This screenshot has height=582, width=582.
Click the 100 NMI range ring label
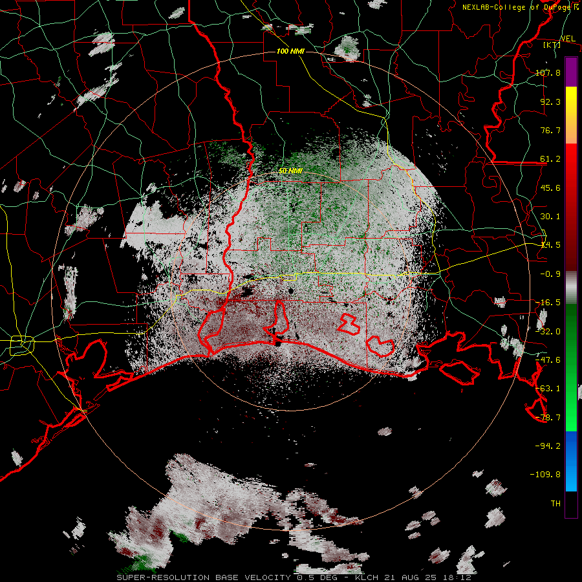click(290, 51)
